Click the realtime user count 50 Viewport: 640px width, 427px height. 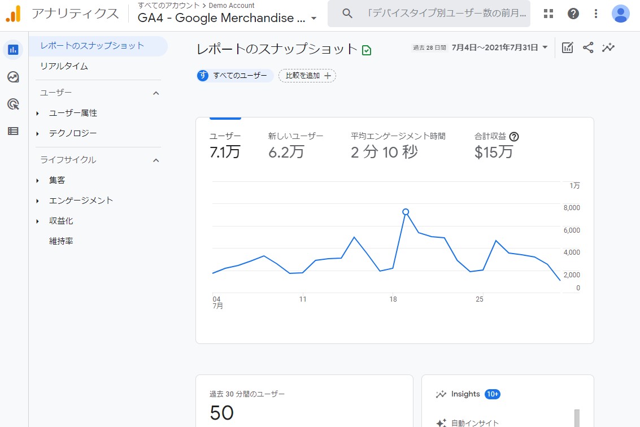221,413
